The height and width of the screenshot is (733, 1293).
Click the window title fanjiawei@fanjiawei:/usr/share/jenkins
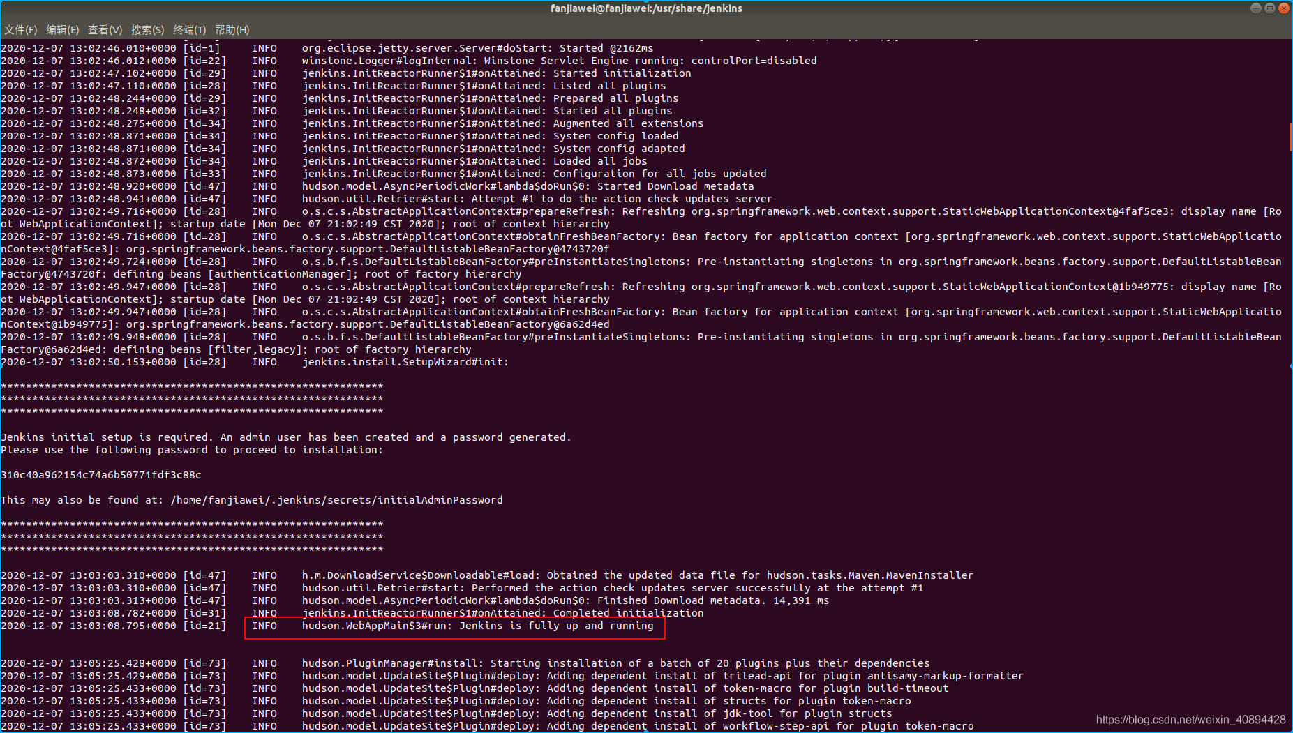click(646, 8)
